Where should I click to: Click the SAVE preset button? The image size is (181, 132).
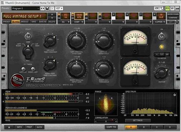point(34,22)
